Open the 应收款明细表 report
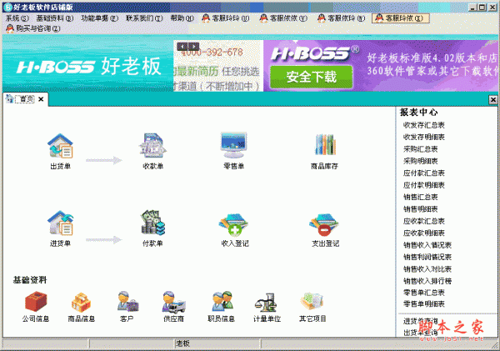 coord(424,233)
